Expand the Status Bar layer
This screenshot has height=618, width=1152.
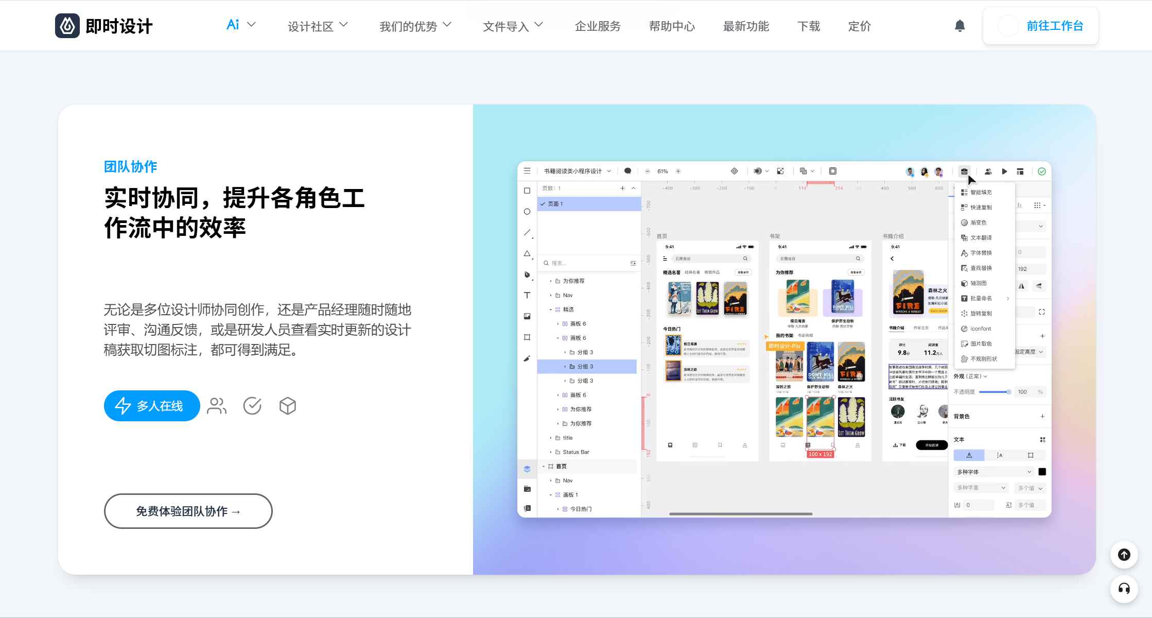click(x=550, y=452)
